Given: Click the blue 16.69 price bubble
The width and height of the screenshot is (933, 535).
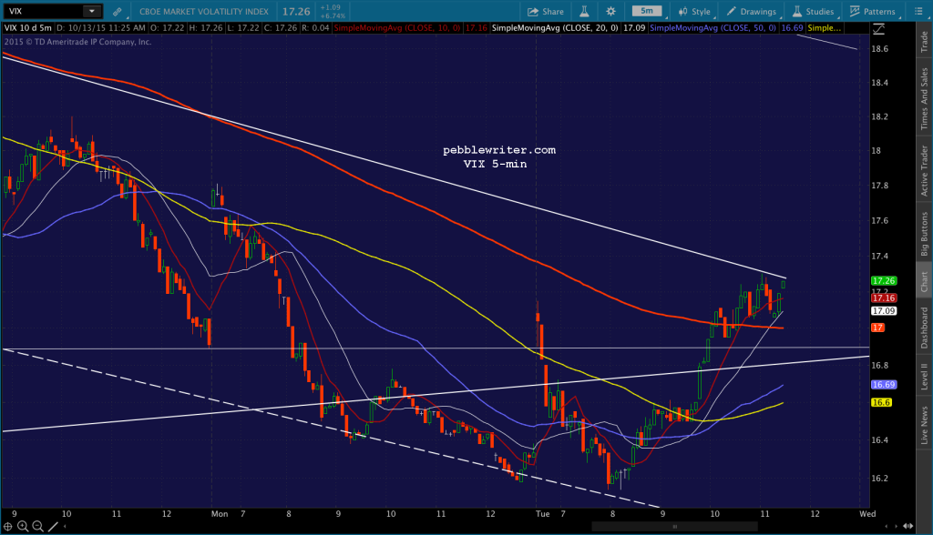Looking at the screenshot, I should pyautogui.click(x=884, y=385).
